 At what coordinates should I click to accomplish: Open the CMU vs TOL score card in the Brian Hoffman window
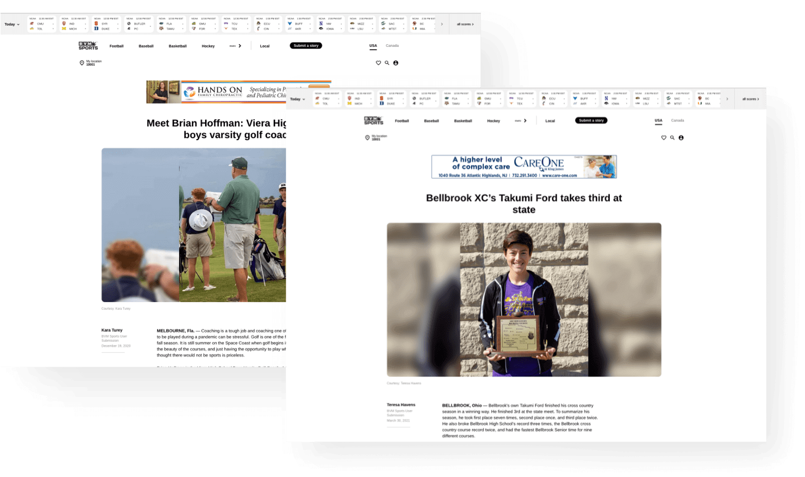42,24
